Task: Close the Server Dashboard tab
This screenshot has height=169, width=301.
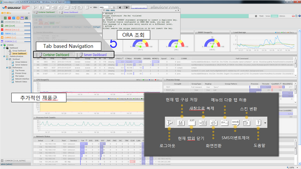Action: (81, 12)
